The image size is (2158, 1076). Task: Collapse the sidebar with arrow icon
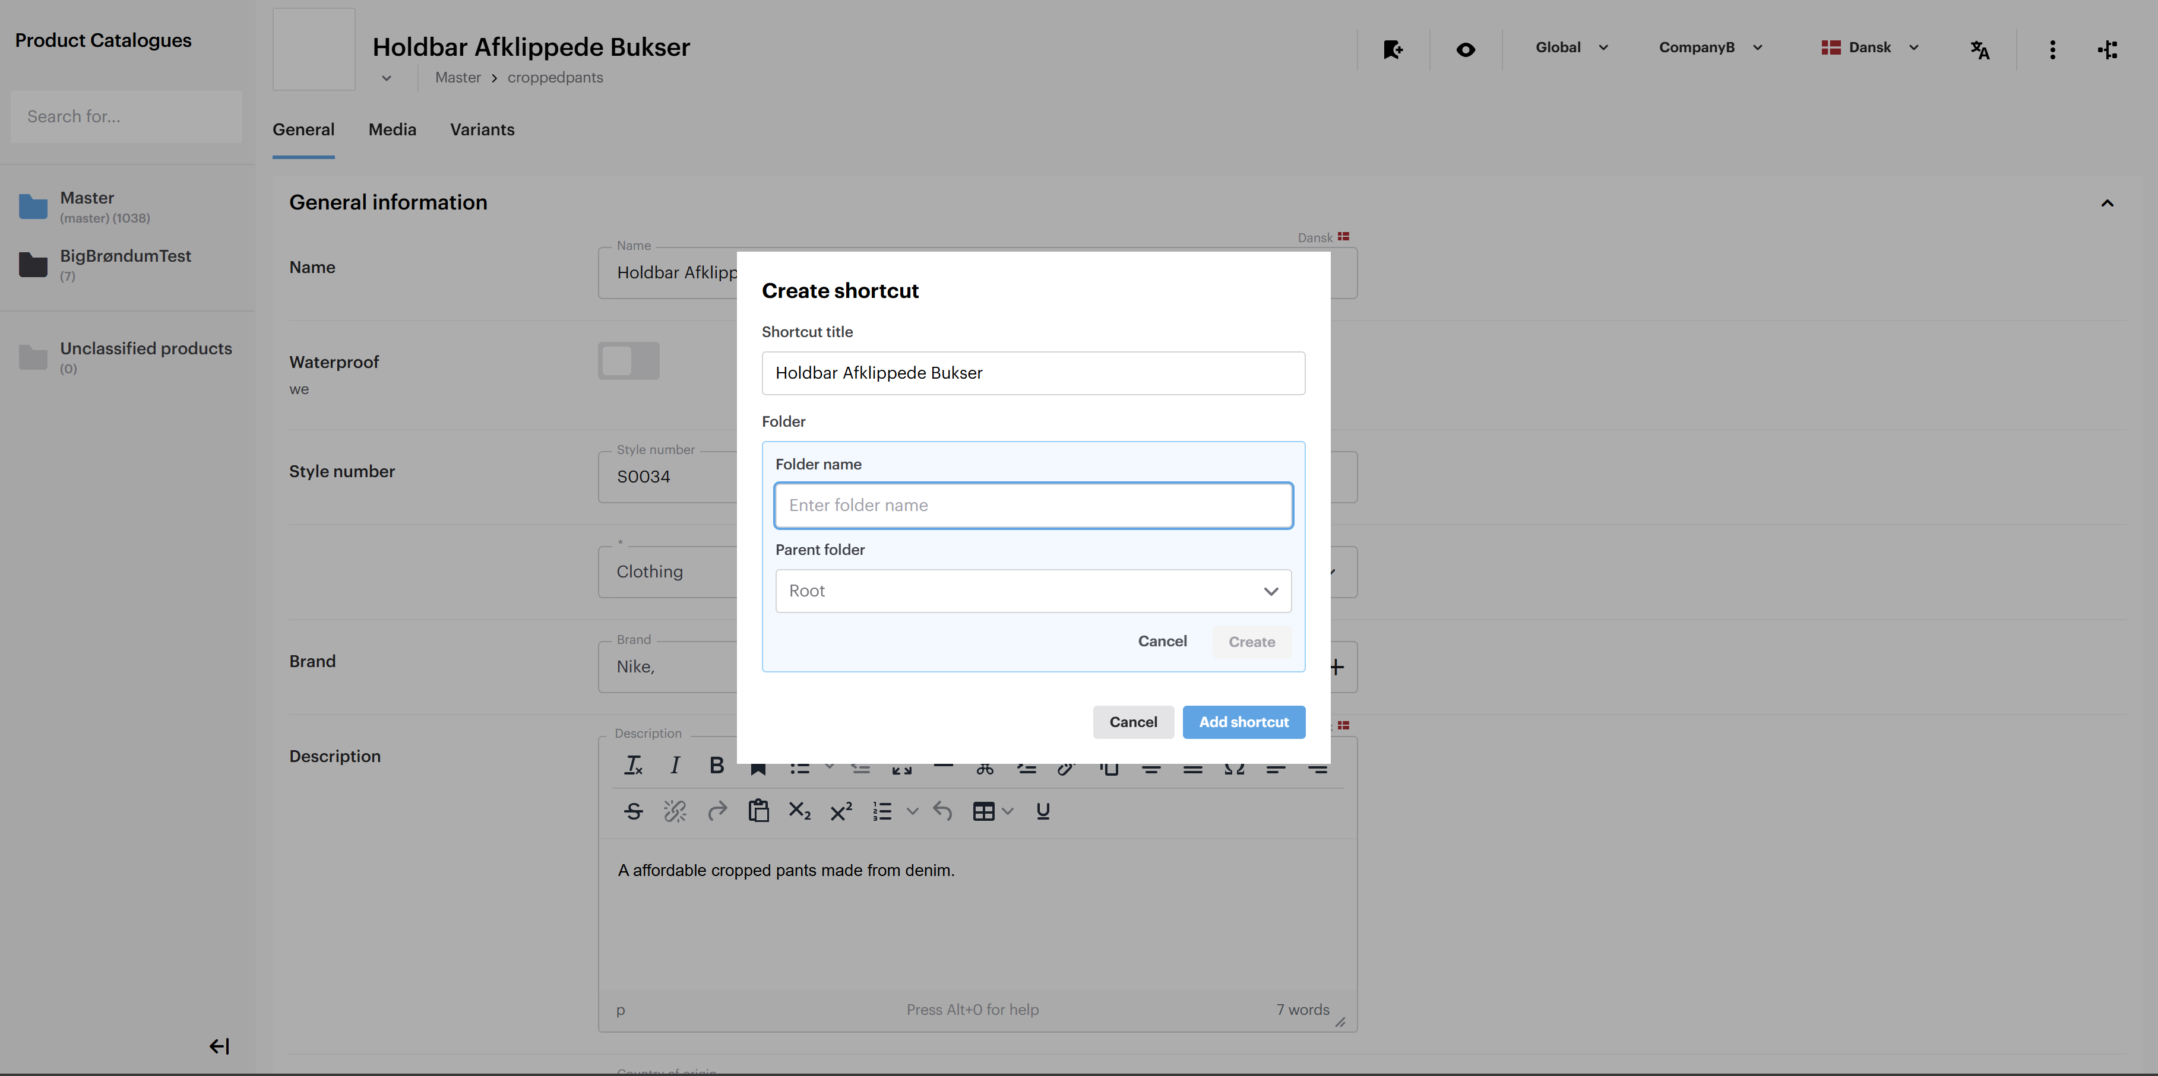[219, 1046]
